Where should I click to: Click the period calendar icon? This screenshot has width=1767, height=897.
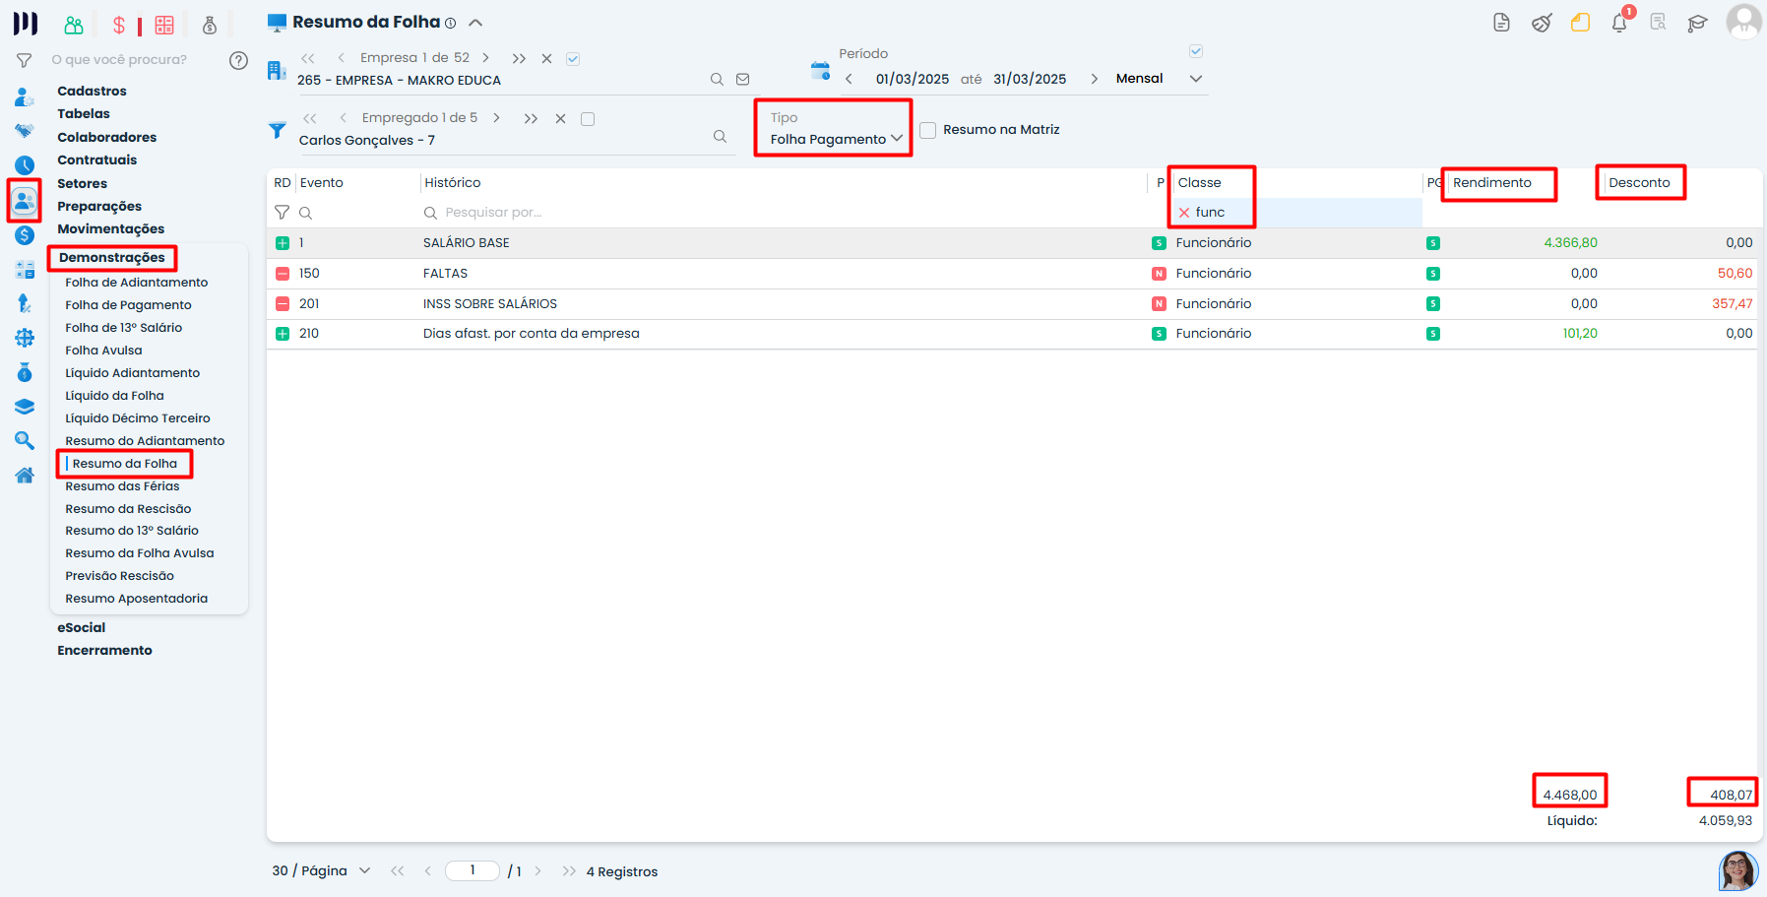pyautogui.click(x=820, y=71)
